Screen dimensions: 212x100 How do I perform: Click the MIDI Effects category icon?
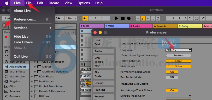[x=6, y=72]
